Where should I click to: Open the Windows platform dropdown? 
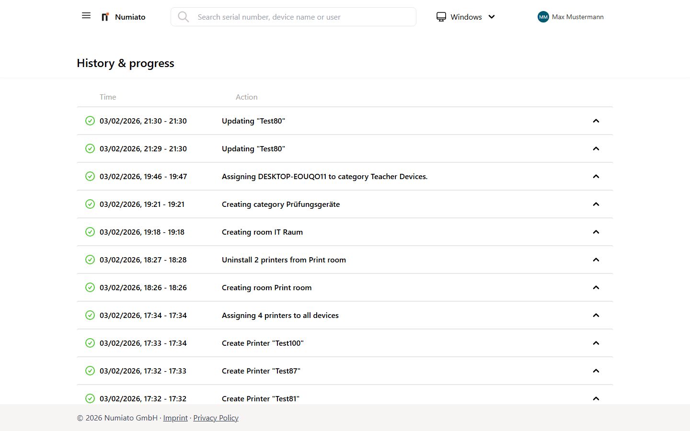pyautogui.click(x=492, y=17)
